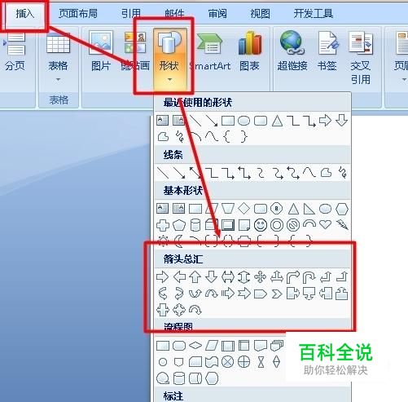The width and height of the screenshot is (408, 402).
Task: Pick the flowchart decision diamond
Action: [195, 346]
